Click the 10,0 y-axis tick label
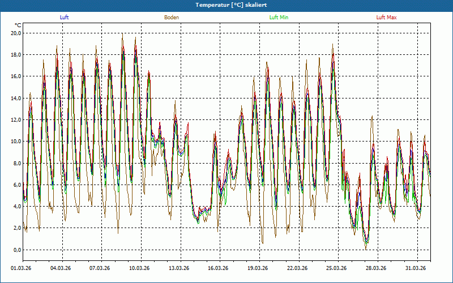Screen dimensions: 453x283 pos(16,141)
